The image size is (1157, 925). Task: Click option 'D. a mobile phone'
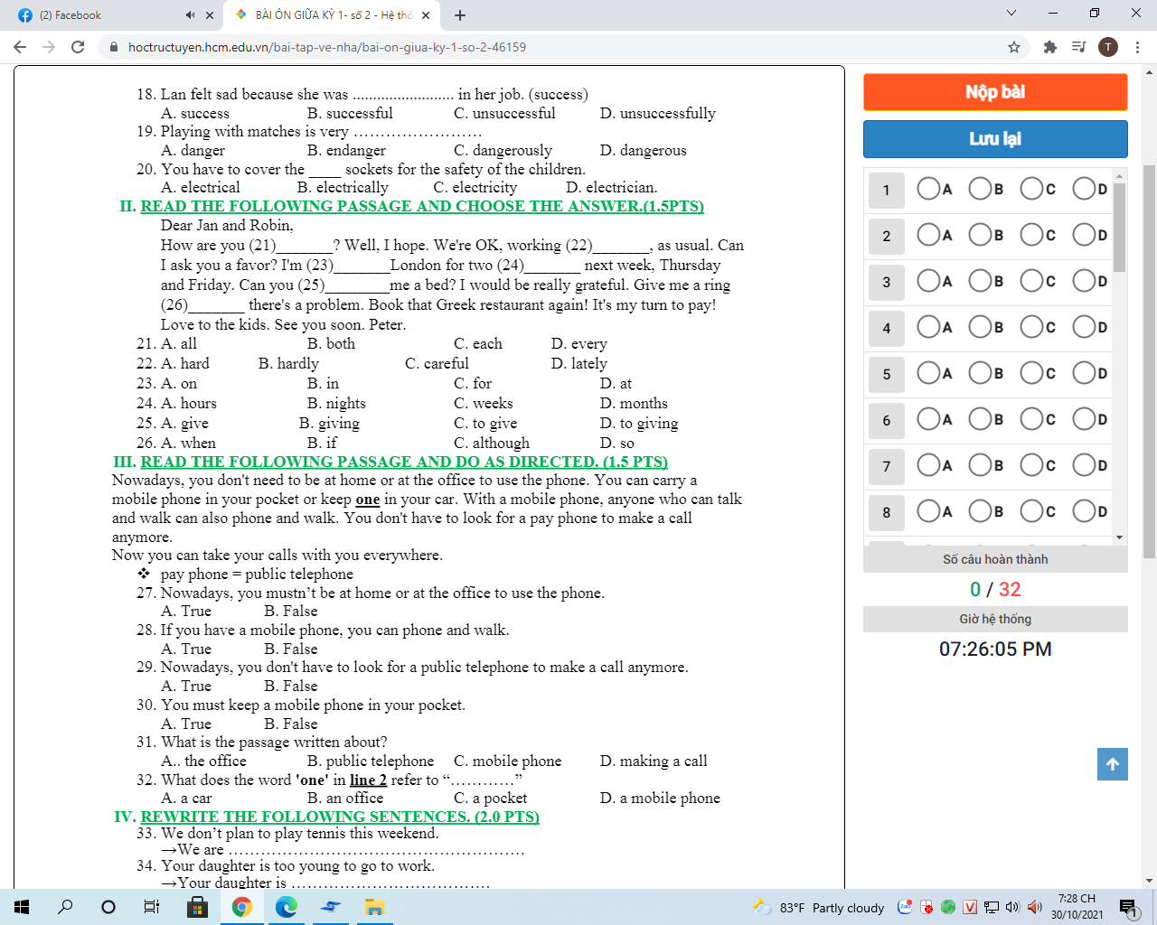pyautogui.click(x=660, y=798)
